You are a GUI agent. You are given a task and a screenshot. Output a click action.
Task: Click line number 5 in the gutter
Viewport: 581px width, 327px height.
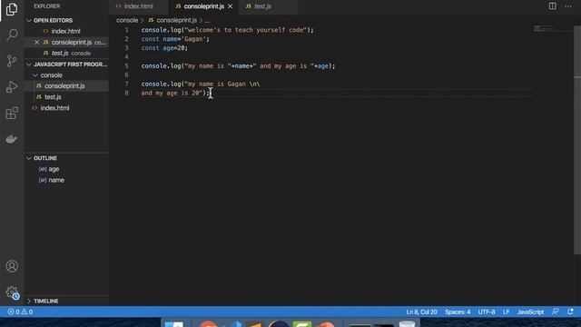(126, 66)
